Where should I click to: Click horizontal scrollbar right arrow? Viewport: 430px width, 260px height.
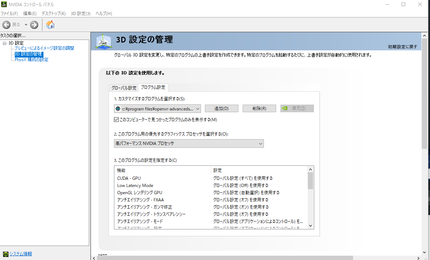click(x=418, y=258)
